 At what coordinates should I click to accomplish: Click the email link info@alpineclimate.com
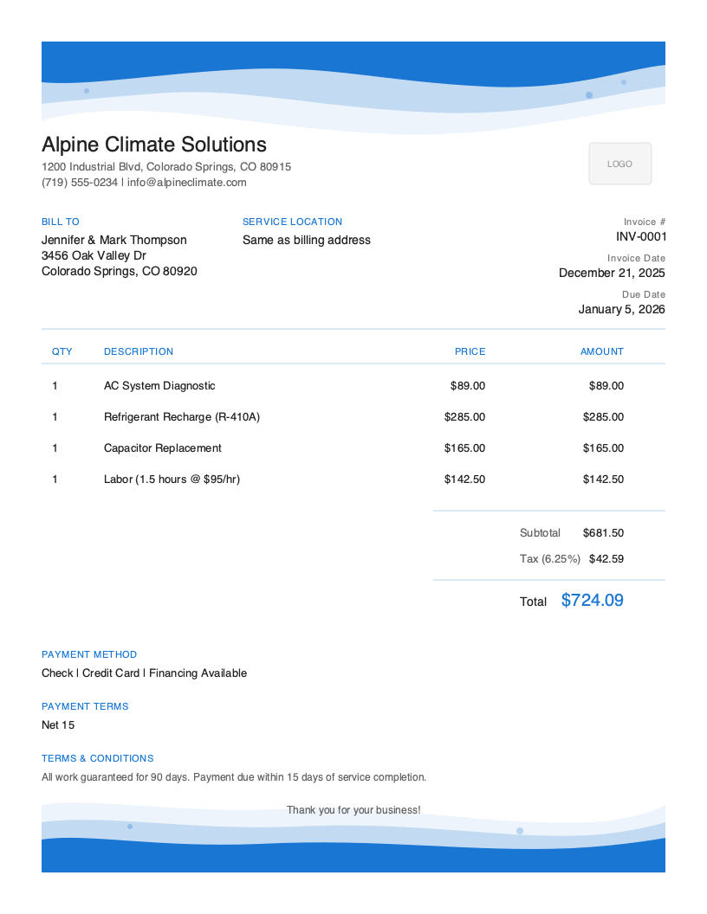[x=185, y=183]
